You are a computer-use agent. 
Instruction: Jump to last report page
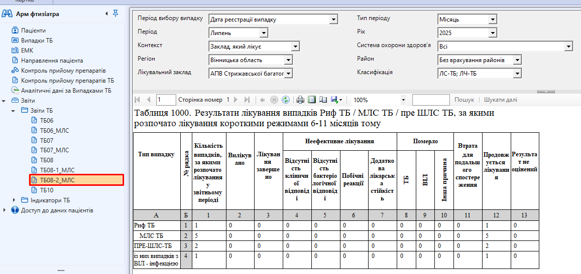[247, 100]
